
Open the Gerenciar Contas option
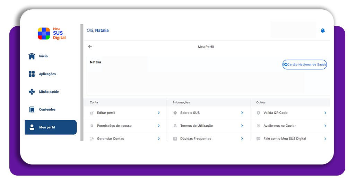pyautogui.click(x=125, y=137)
